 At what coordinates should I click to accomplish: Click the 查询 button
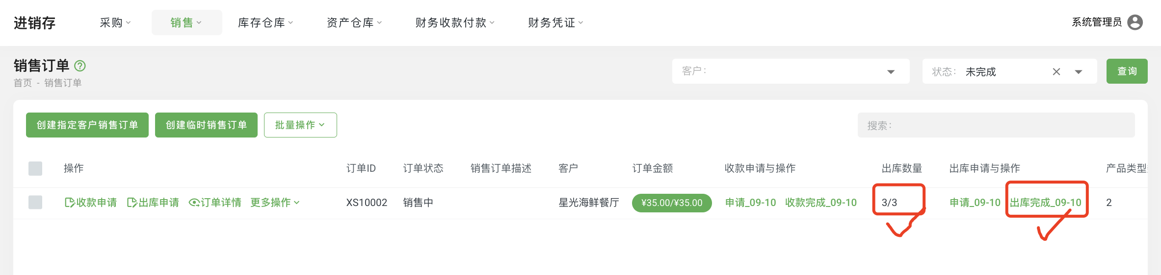pyautogui.click(x=1127, y=71)
